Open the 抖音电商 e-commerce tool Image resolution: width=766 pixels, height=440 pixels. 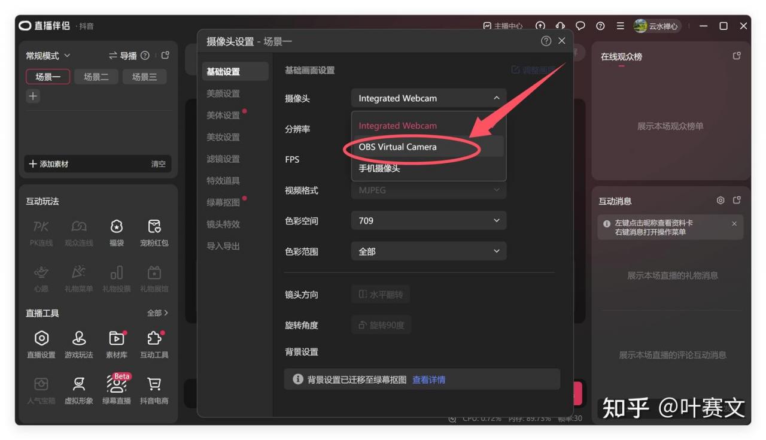click(154, 390)
